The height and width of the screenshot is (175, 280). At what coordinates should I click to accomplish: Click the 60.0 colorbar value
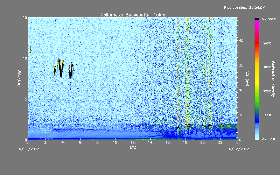(268, 115)
